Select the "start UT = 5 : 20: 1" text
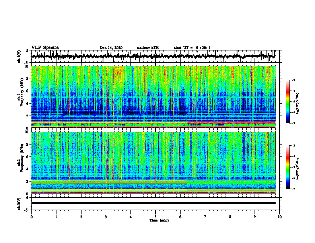The image size is (315, 243). [x=192, y=48]
